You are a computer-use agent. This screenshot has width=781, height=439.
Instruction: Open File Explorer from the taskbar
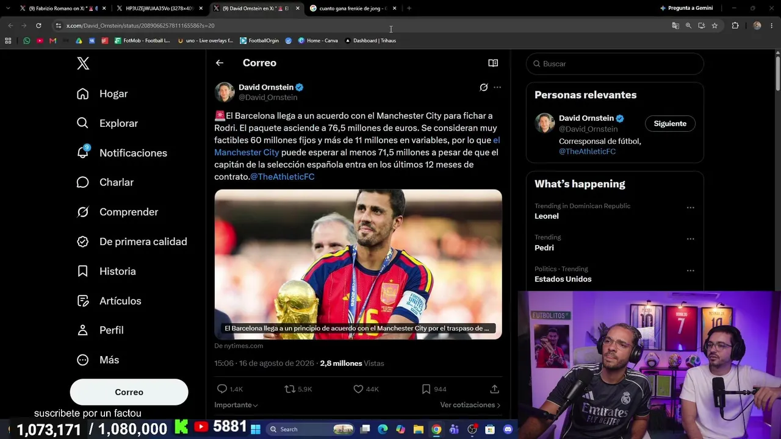[x=419, y=429]
